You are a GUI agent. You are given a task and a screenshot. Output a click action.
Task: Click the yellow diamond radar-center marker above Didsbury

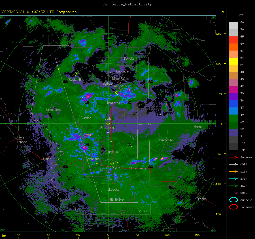tap(108, 124)
